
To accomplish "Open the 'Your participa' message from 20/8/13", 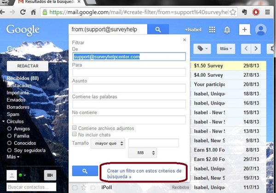I will click(x=228, y=85).
